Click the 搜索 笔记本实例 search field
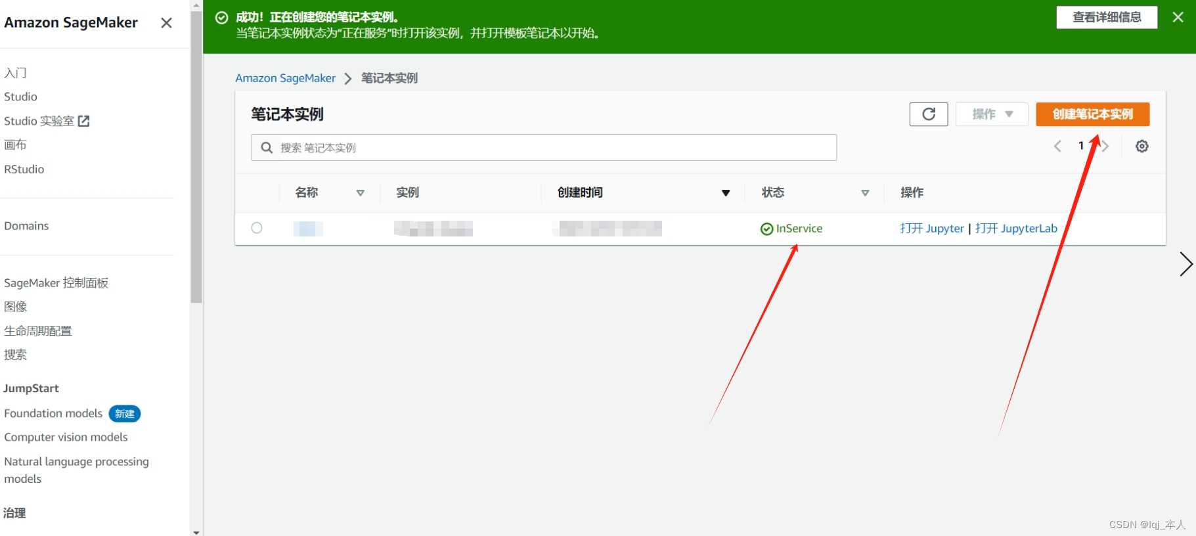Screen dimensions: 1196x536 coord(544,148)
